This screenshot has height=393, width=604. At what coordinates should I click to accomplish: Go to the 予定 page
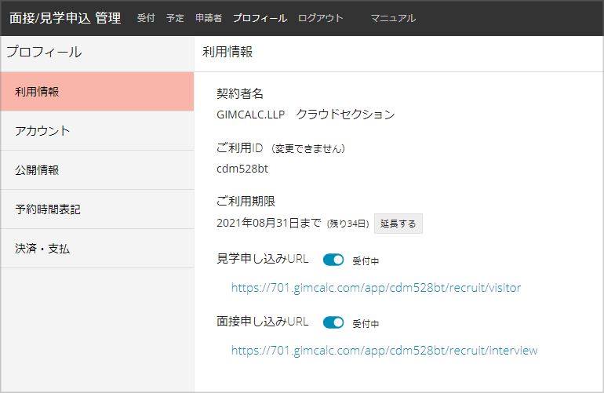[x=175, y=18]
